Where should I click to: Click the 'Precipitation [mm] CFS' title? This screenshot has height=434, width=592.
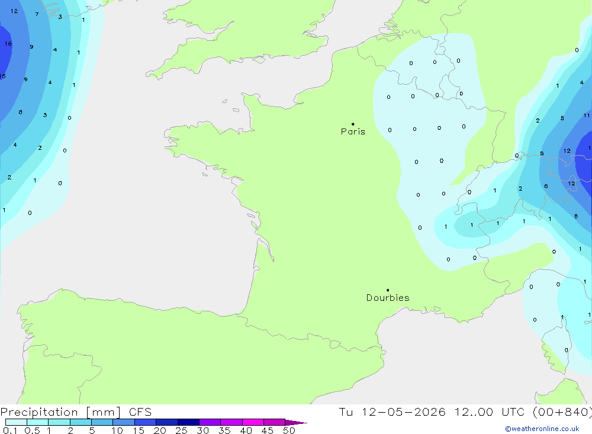click(x=76, y=412)
